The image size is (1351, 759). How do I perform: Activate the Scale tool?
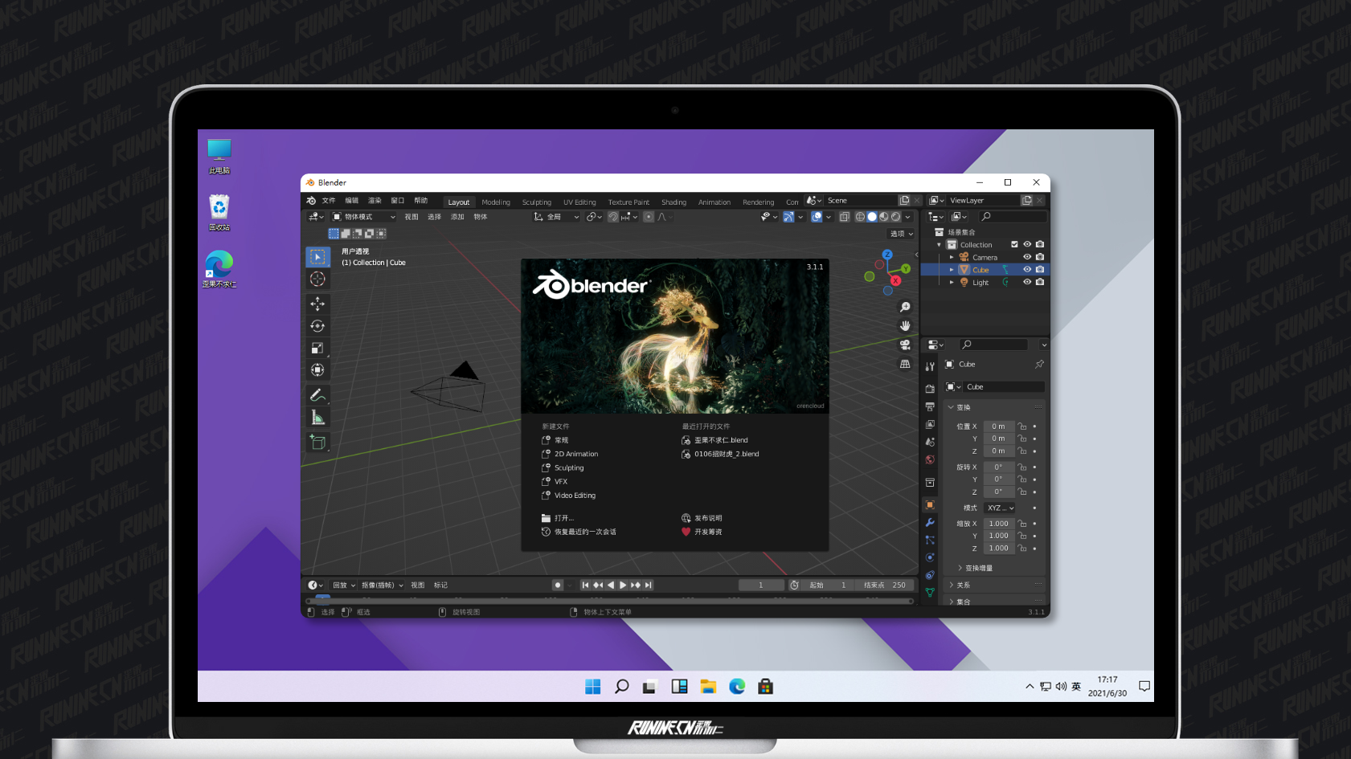pos(317,348)
